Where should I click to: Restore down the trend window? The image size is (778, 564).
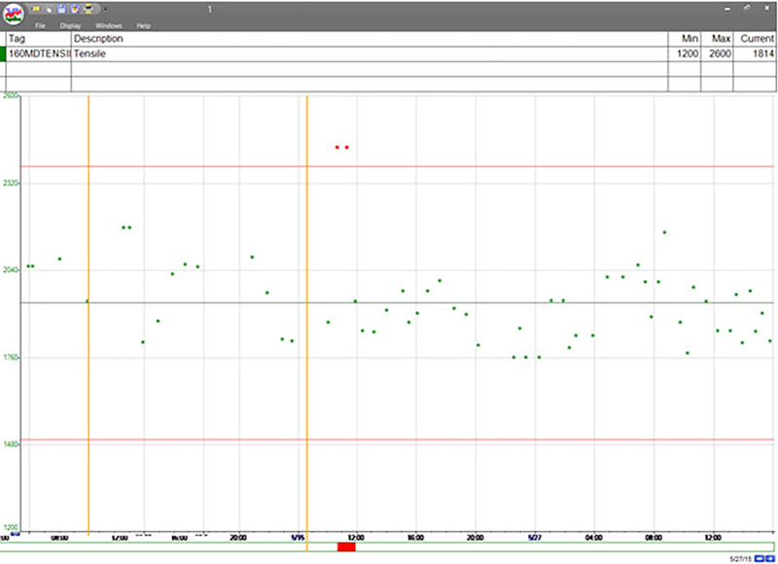click(747, 9)
